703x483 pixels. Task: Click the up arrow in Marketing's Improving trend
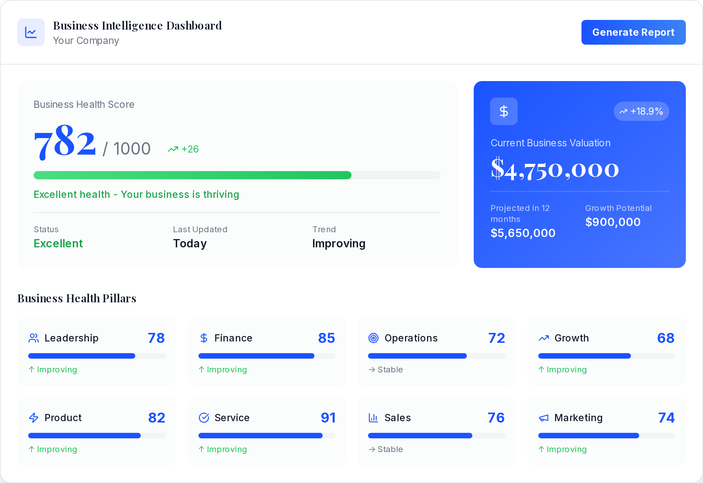click(541, 449)
